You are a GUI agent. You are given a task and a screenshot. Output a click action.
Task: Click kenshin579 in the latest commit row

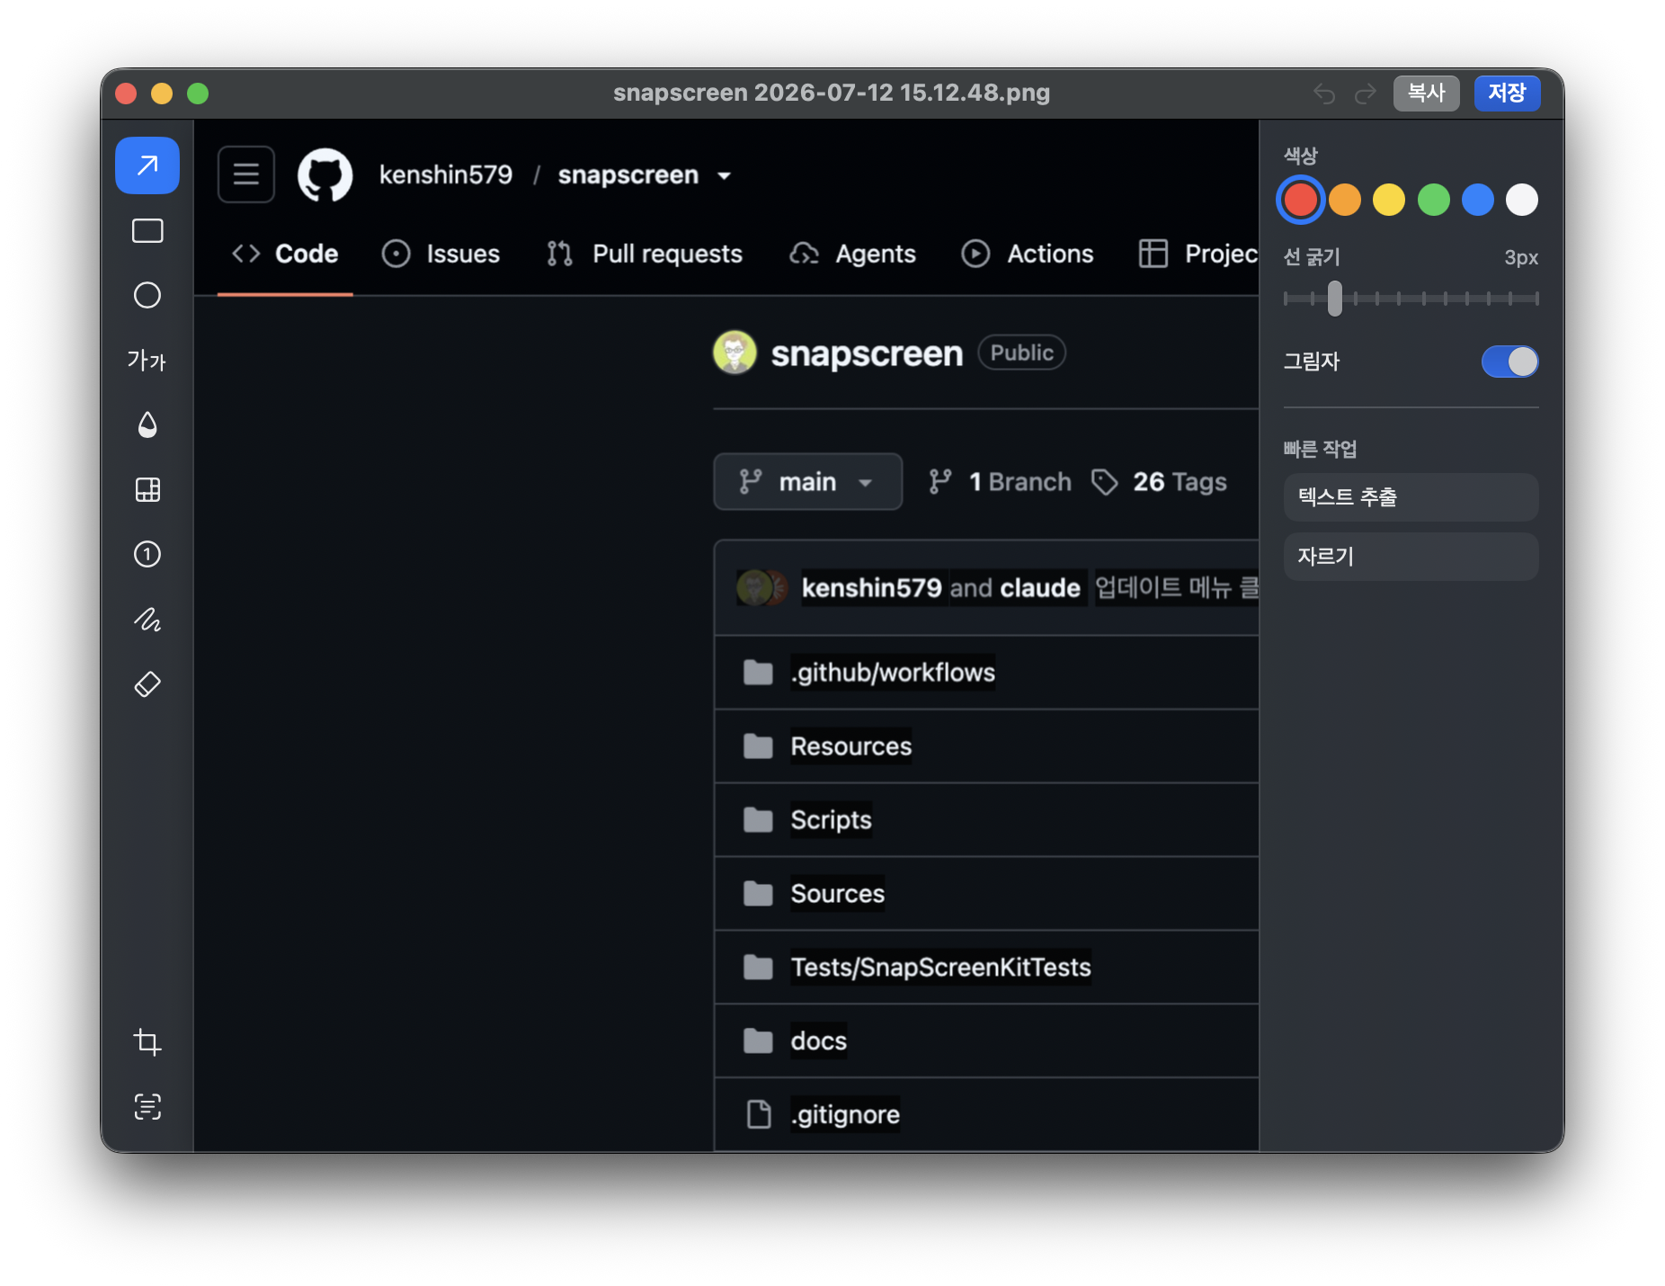pyautogui.click(x=871, y=588)
